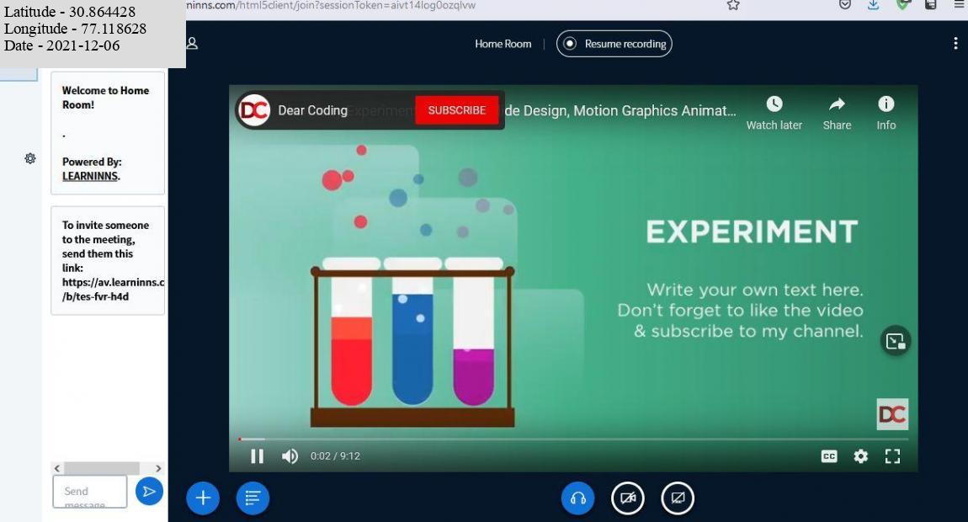Click the DC watermark in video corner
This screenshot has width=968, height=522.
[893, 414]
